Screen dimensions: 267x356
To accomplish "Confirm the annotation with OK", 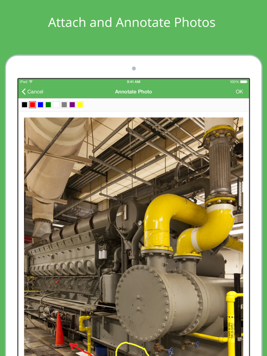I will coord(239,92).
